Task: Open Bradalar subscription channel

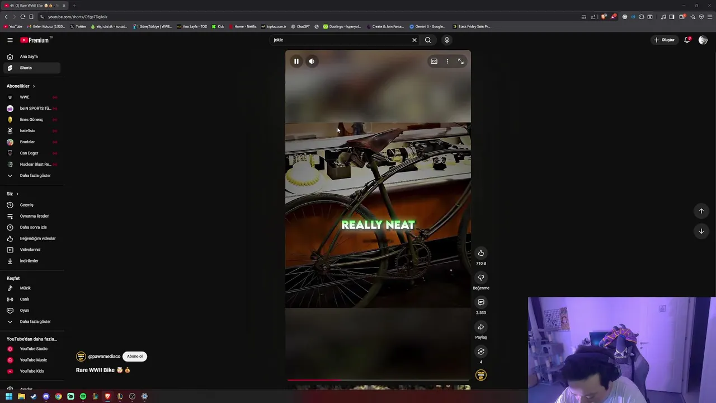Action: coord(31,142)
